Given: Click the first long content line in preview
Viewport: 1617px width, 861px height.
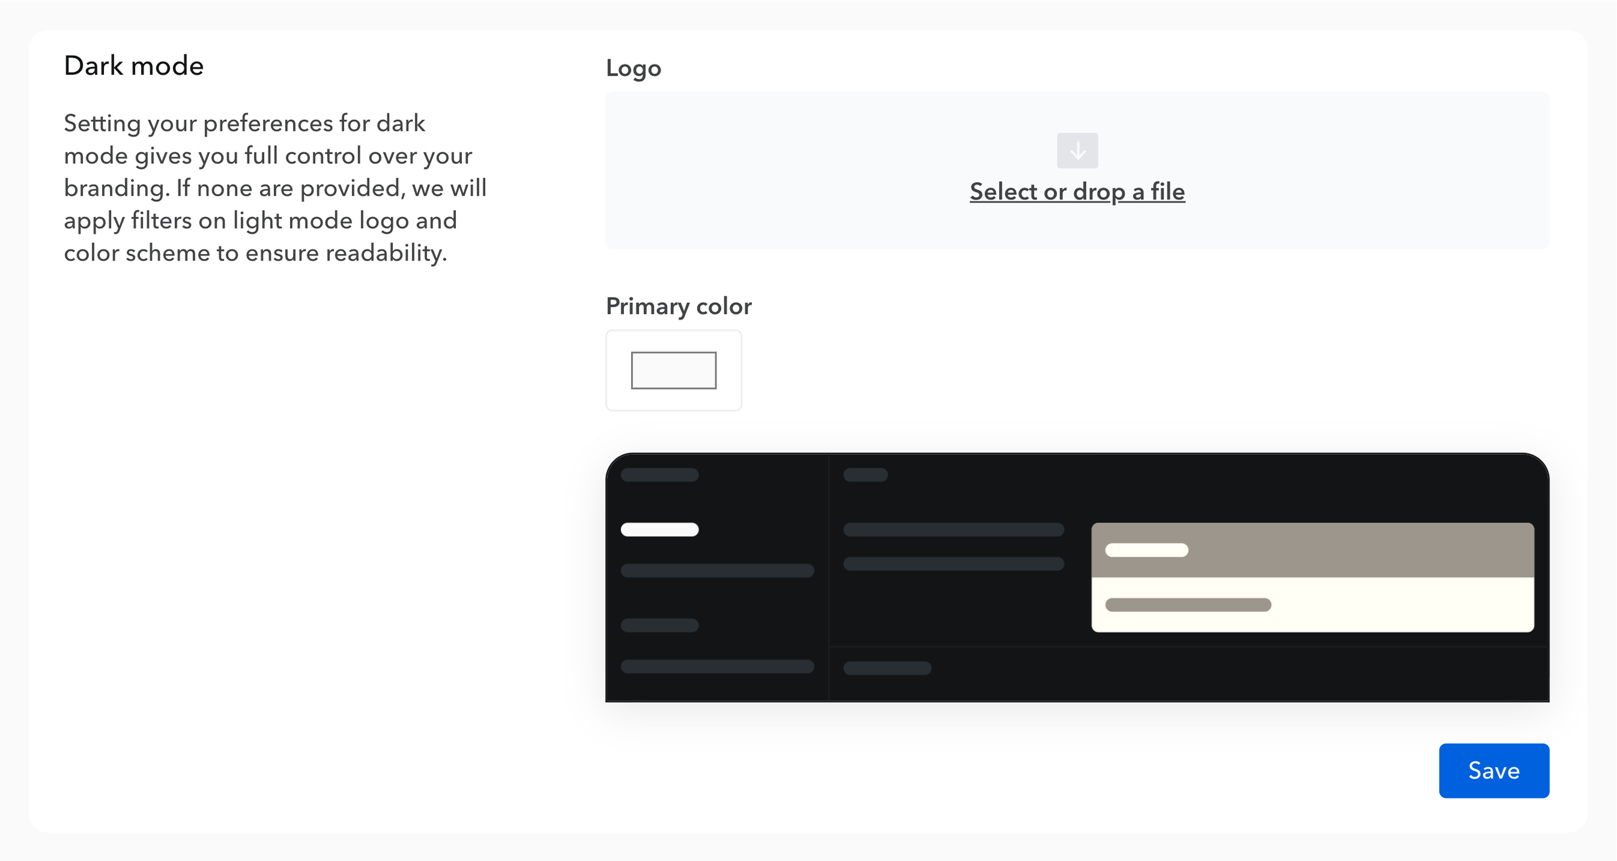Looking at the screenshot, I should point(954,529).
